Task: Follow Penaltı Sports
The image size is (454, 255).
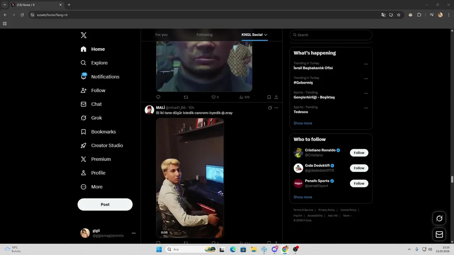Action: 359,183
